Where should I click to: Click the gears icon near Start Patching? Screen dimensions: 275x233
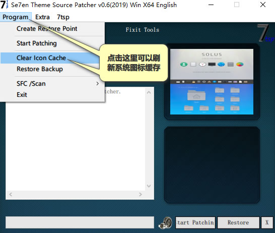pyautogui.click(x=166, y=222)
